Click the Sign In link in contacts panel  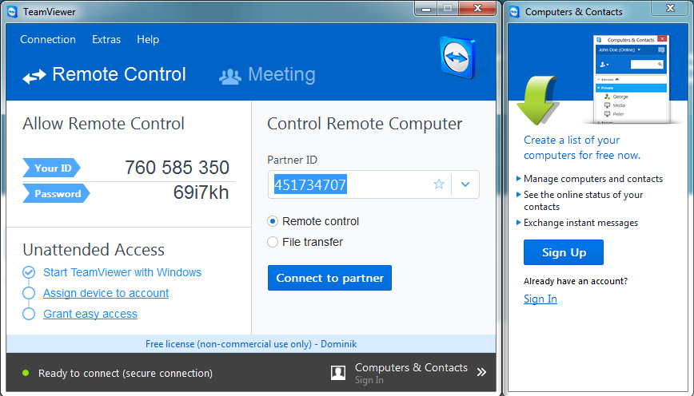coord(540,299)
